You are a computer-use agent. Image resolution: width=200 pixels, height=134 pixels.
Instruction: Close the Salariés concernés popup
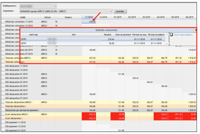pyautogui.click(x=196, y=30)
